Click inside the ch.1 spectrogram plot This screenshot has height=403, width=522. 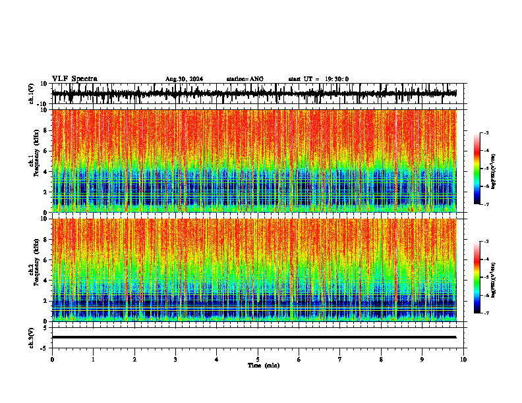click(x=254, y=161)
